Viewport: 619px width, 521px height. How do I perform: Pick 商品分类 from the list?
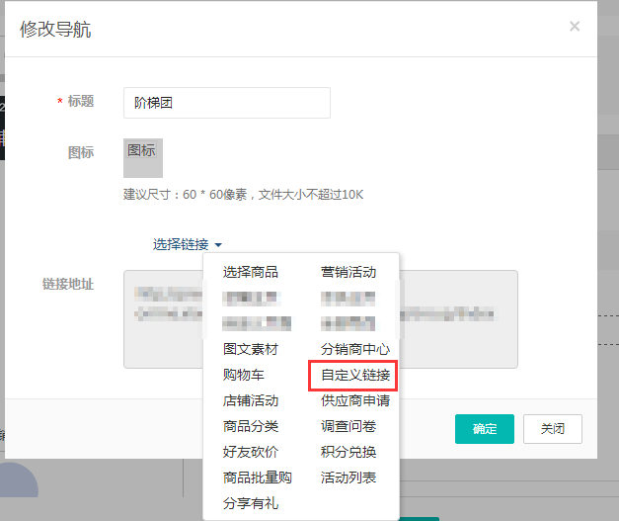[251, 426]
